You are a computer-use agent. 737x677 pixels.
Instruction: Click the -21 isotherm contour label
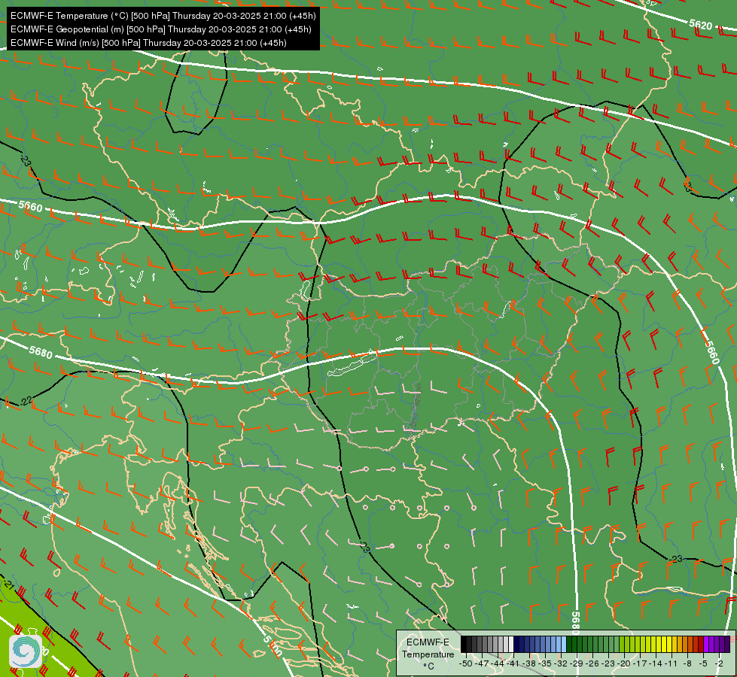click(x=9, y=585)
